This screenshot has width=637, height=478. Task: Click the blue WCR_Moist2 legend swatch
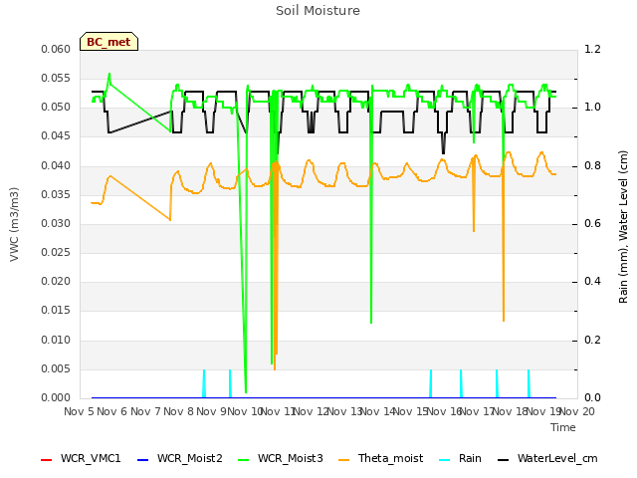coord(143,460)
